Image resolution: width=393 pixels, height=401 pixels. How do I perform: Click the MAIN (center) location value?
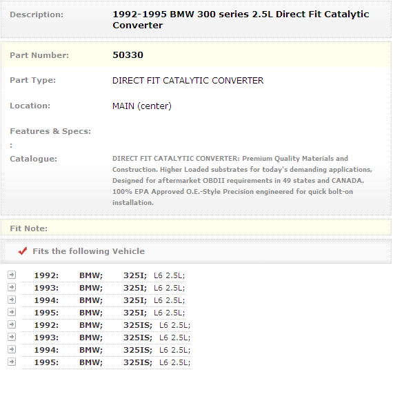click(142, 106)
